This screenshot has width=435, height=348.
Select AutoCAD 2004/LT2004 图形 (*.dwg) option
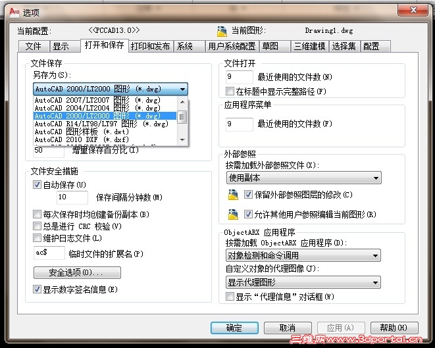point(105,108)
